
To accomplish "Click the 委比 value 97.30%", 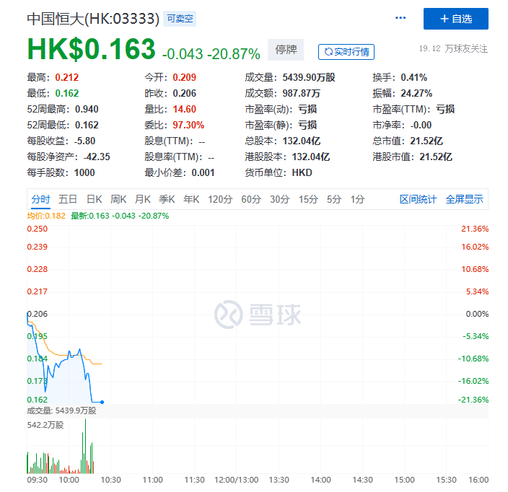I will (188, 125).
